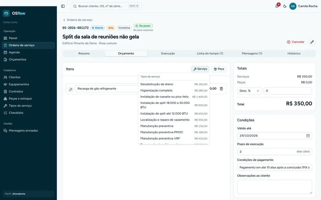Switch to the Linha do tempo tab
Screen dimensions: 321x200
[x=210, y=53]
